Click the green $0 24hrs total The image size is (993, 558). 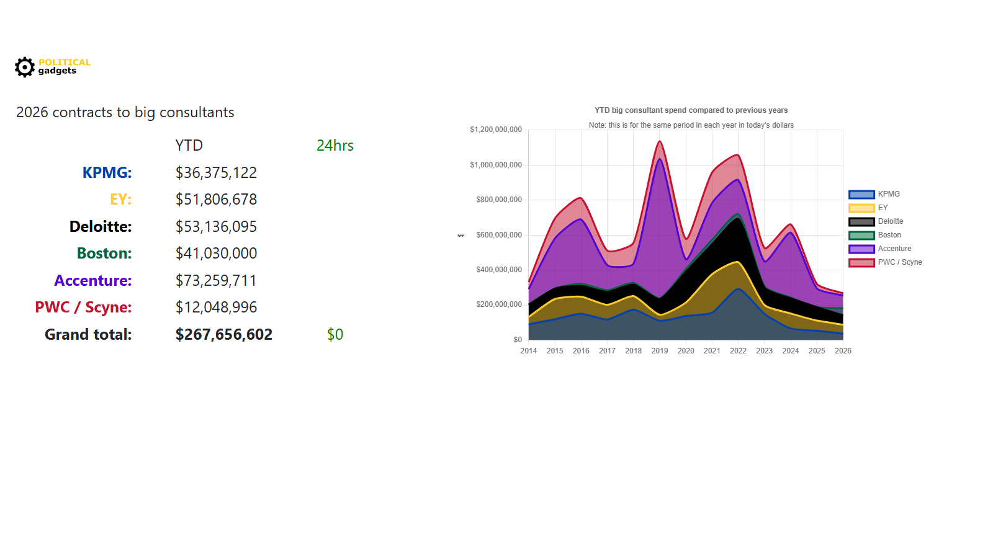pos(335,334)
